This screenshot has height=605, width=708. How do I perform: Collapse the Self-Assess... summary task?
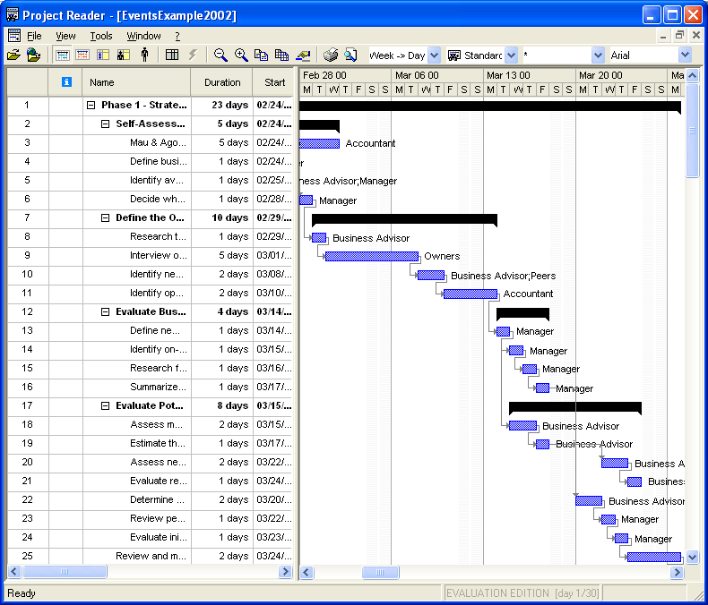105,124
